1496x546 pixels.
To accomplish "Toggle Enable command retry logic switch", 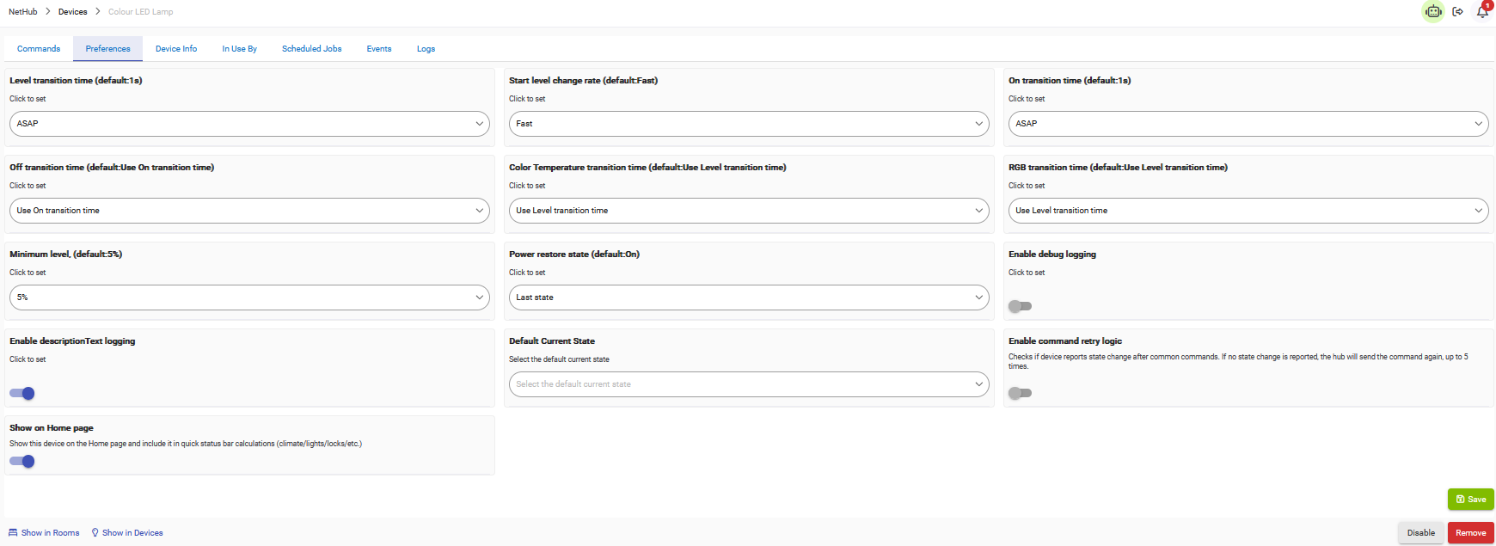I will pos(1020,393).
